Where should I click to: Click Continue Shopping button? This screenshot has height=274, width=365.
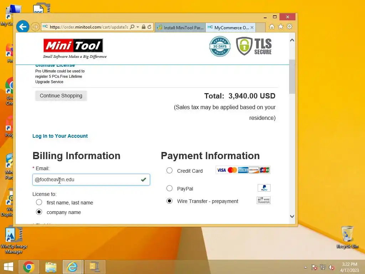click(61, 96)
